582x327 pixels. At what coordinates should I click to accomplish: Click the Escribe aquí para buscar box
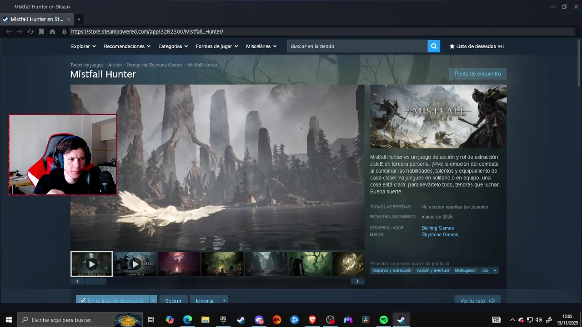80,320
